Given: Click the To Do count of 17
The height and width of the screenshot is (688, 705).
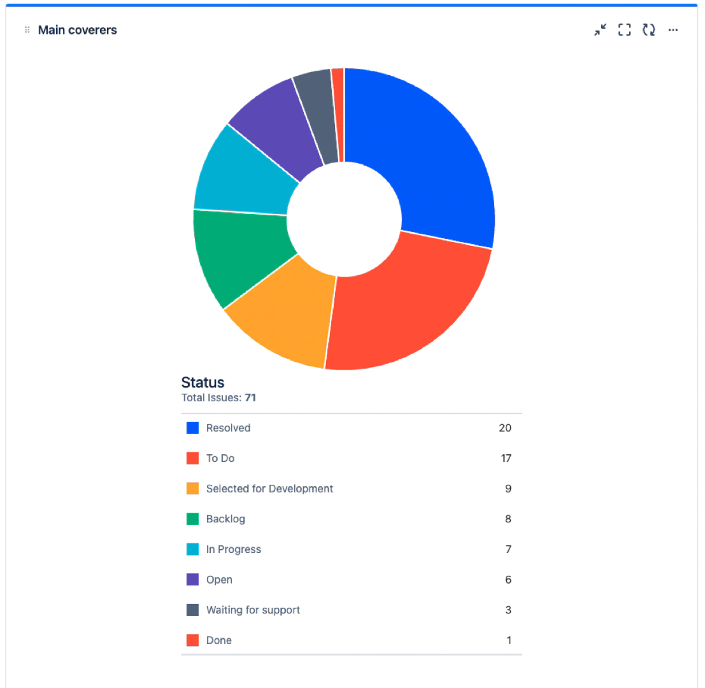Looking at the screenshot, I should [506, 458].
